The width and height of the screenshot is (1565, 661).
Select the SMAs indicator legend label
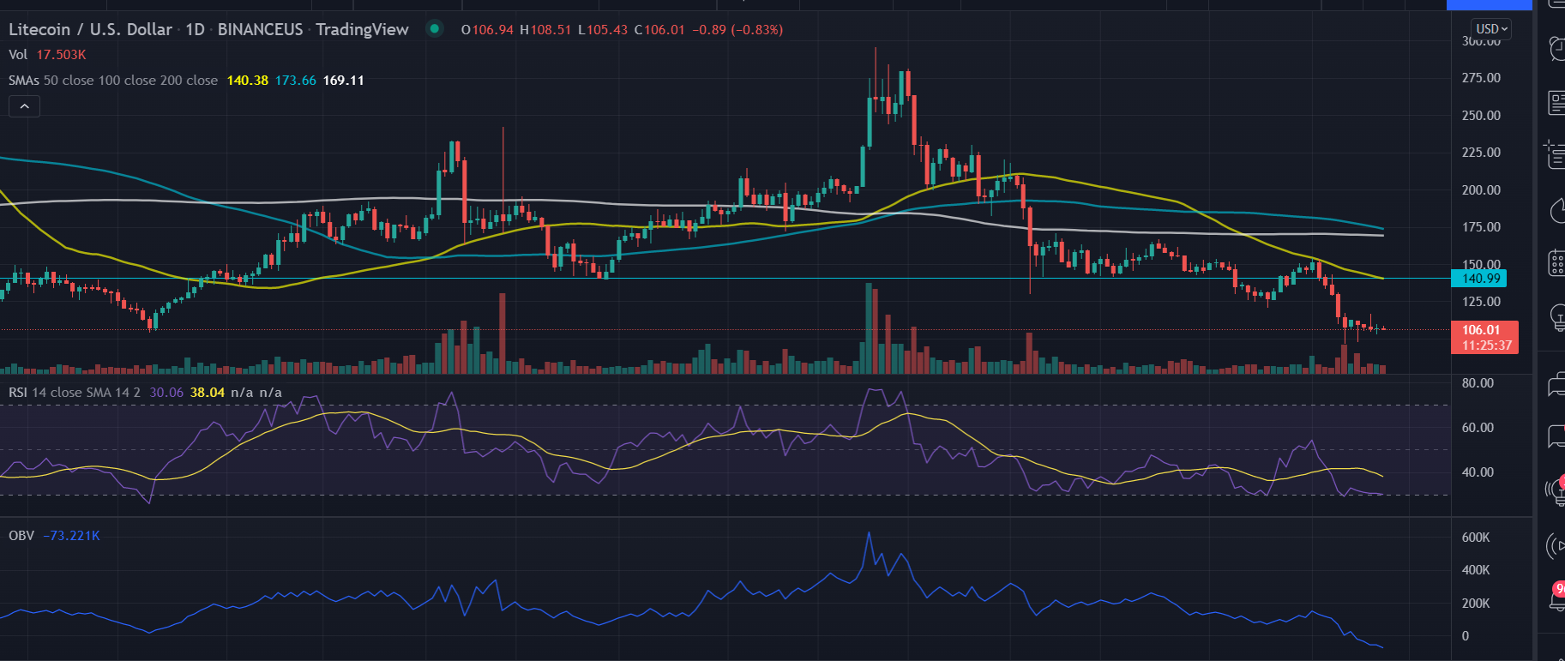point(24,81)
